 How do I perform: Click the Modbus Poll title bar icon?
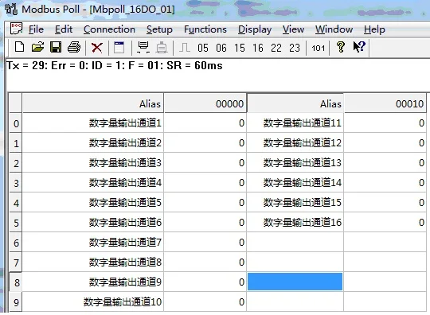(x=11, y=9)
